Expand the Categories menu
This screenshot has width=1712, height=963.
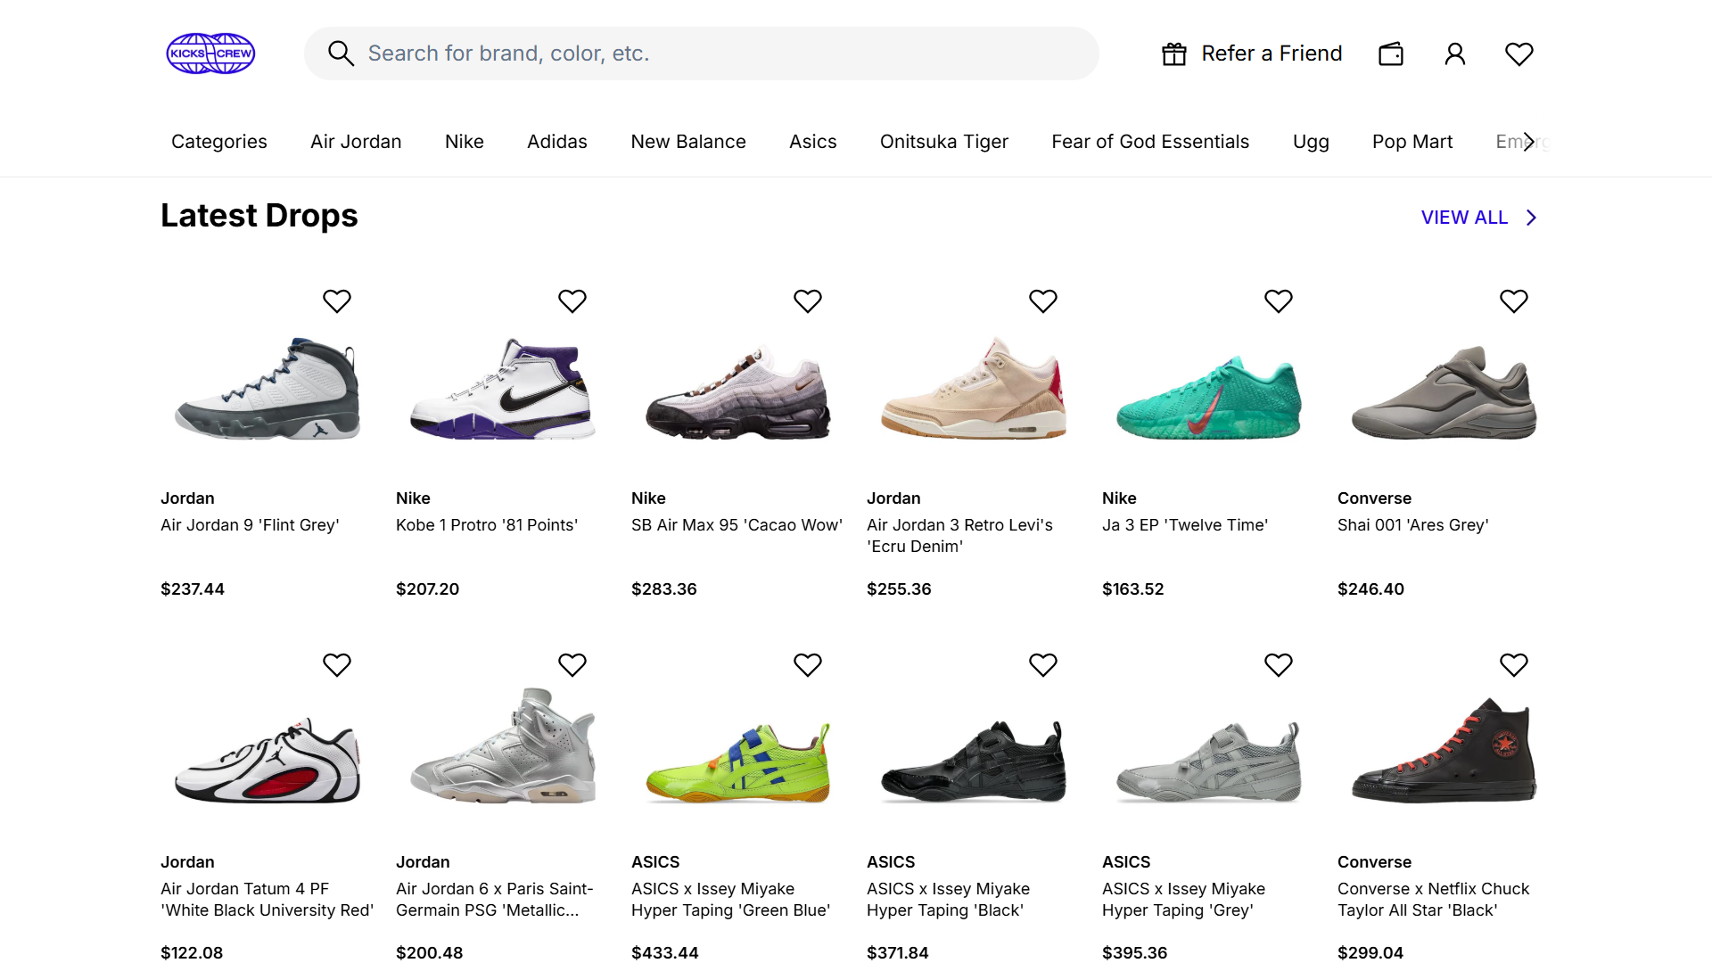pos(218,141)
